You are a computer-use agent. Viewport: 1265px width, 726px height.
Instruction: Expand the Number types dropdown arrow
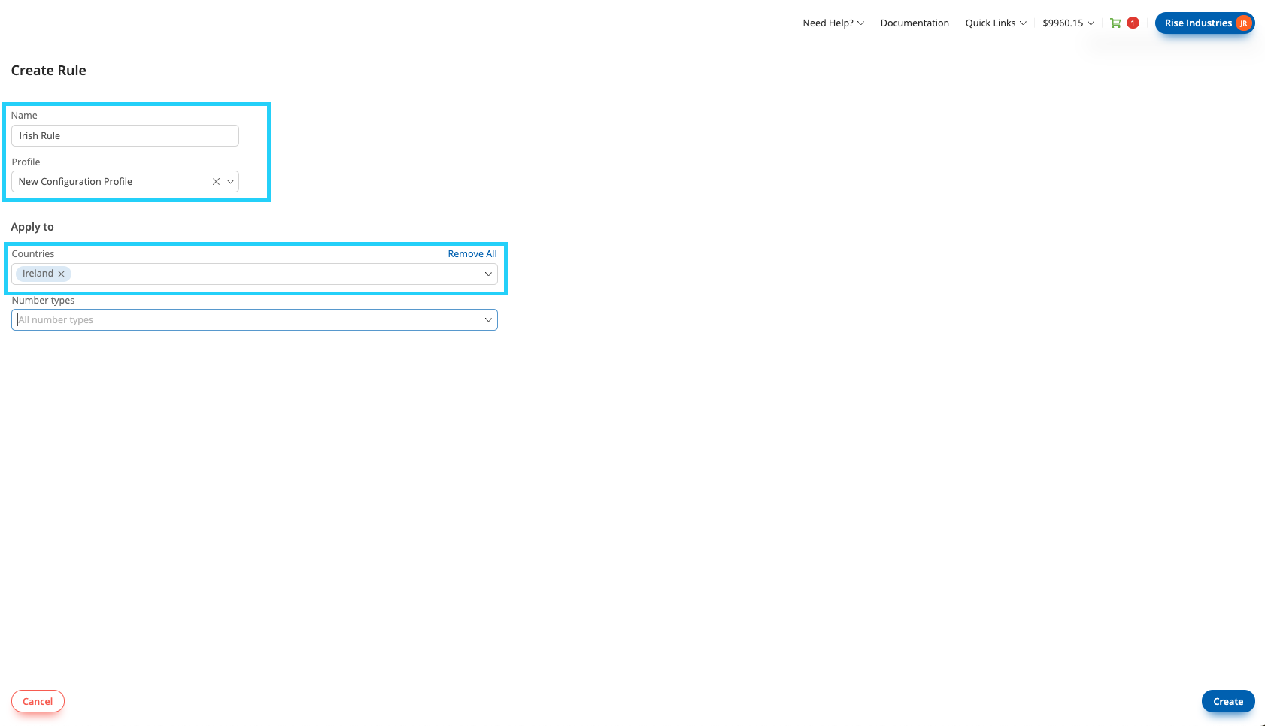(488, 320)
